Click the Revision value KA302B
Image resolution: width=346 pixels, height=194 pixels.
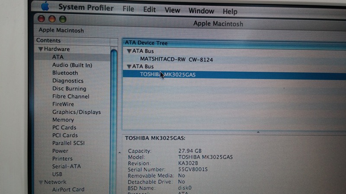[x=188, y=163]
